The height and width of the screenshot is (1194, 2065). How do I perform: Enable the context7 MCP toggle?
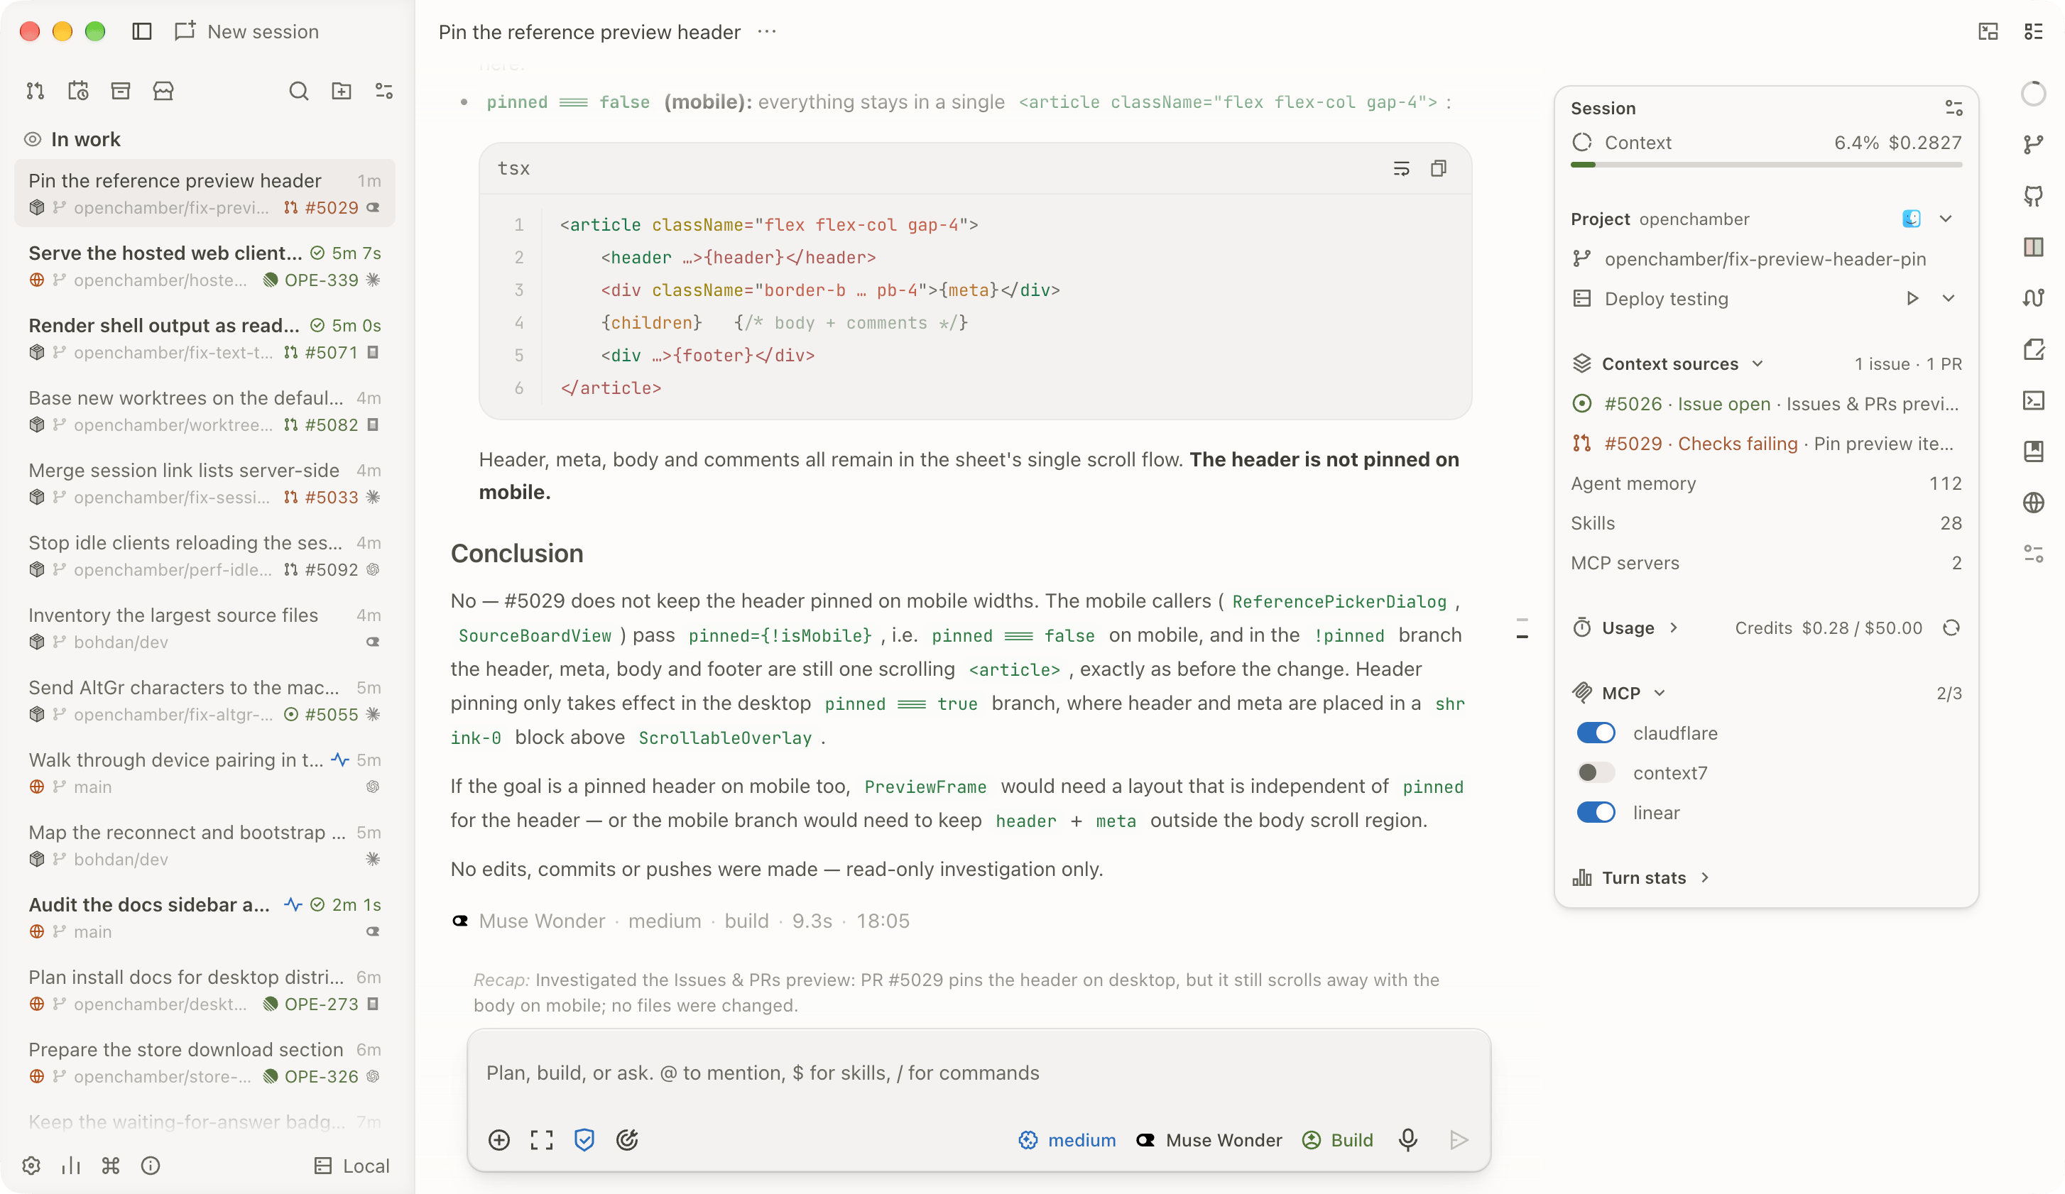point(1596,772)
